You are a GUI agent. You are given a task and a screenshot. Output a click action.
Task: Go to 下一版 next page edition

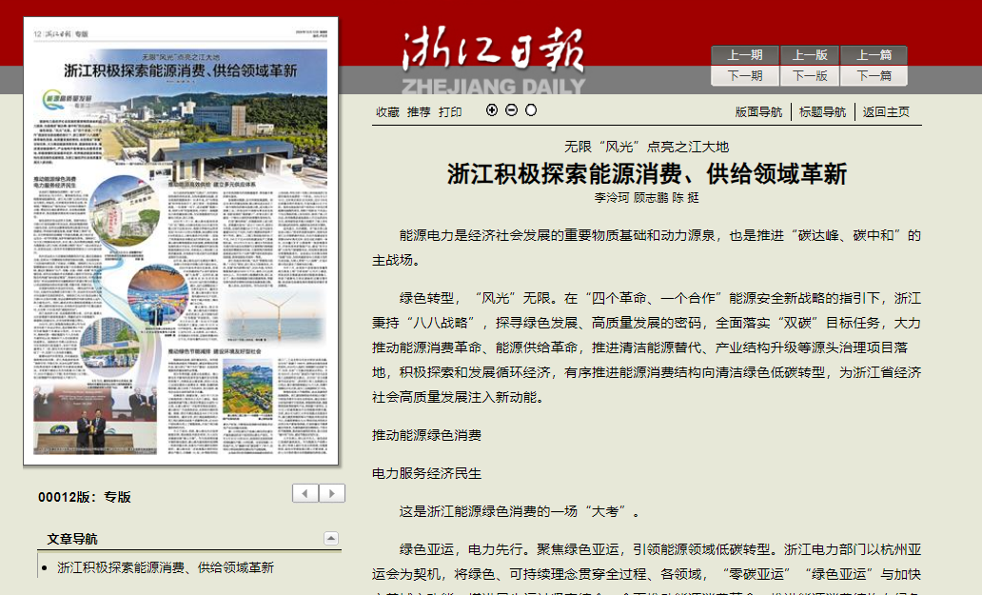click(x=810, y=76)
